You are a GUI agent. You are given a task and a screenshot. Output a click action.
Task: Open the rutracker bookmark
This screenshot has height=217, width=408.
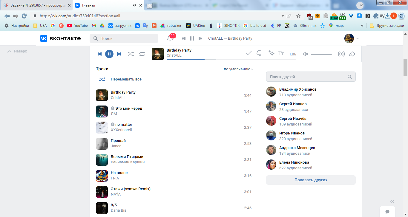pyautogui.click(x=171, y=26)
